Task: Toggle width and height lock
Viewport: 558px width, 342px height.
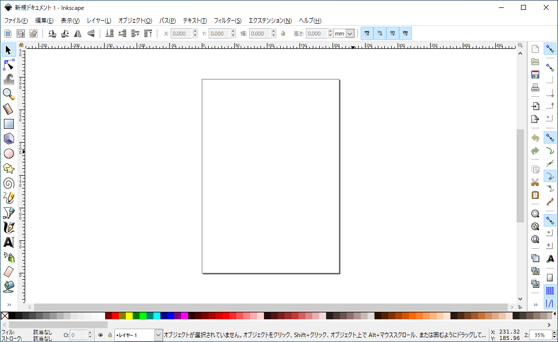Action: pyautogui.click(x=283, y=34)
